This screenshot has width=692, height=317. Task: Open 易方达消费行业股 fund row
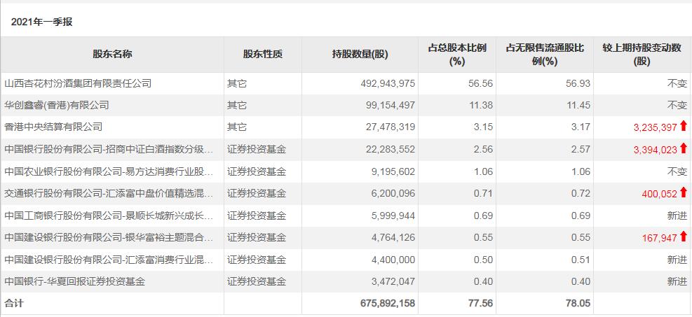(109, 171)
